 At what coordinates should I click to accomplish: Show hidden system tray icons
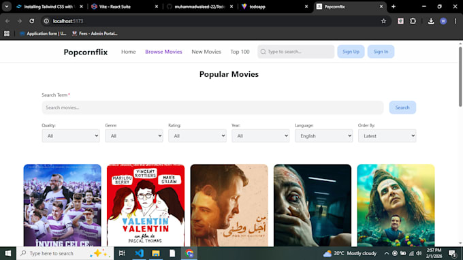tap(386, 253)
